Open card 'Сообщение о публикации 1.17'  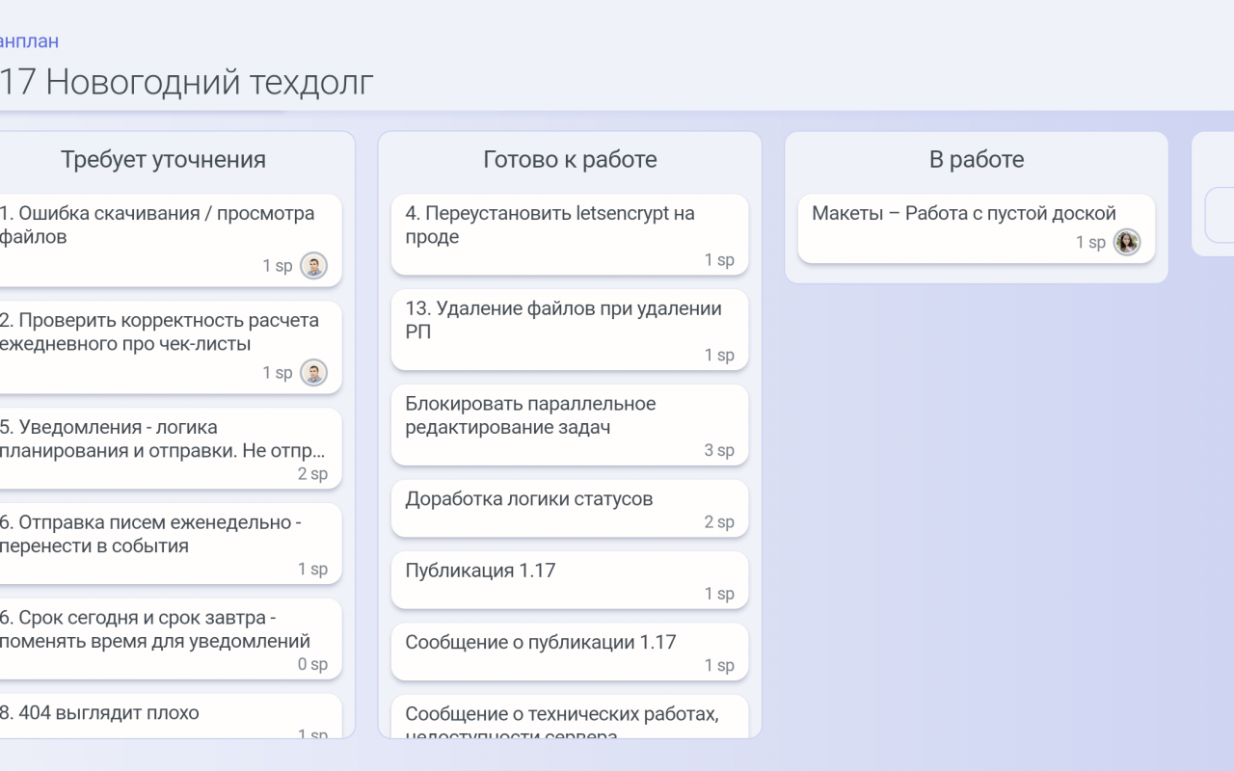[x=570, y=651]
